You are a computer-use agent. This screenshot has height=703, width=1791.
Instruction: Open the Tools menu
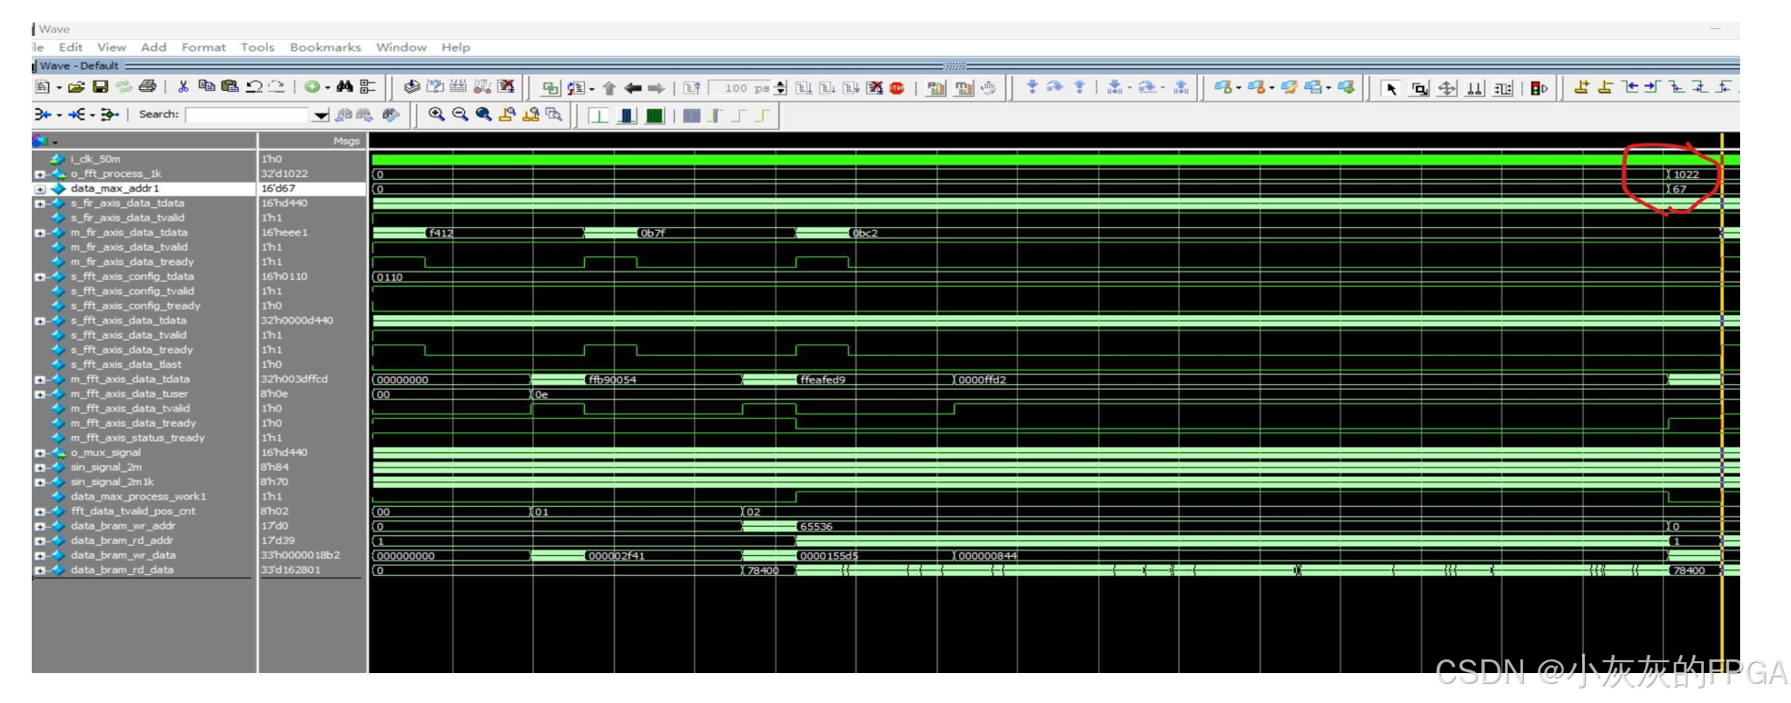257,47
